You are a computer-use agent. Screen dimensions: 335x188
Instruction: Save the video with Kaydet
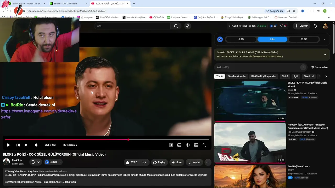click(194, 162)
